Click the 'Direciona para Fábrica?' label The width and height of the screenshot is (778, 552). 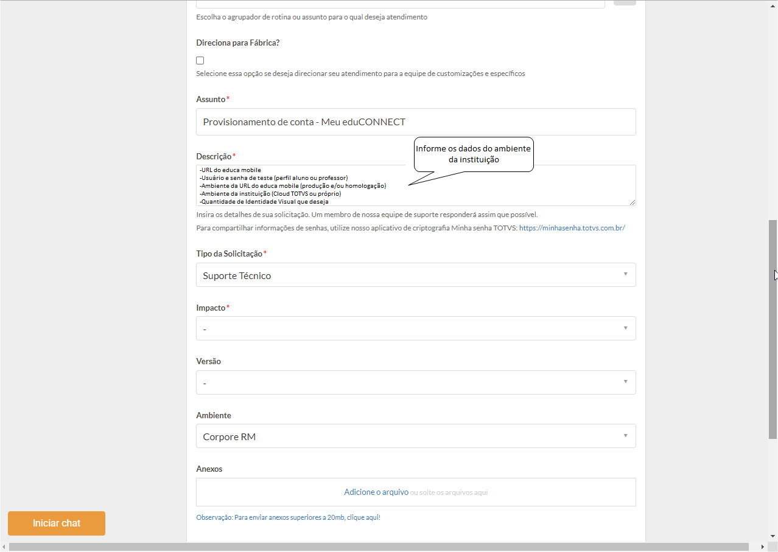pos(238,43)
